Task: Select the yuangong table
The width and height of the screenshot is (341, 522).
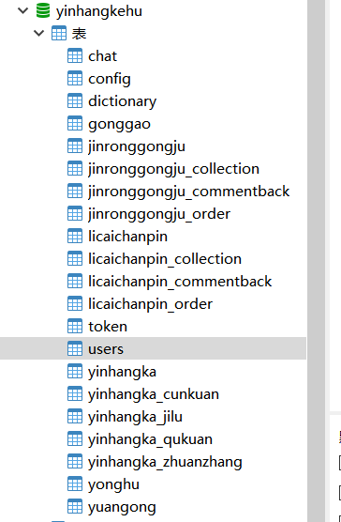Action: 122,508
